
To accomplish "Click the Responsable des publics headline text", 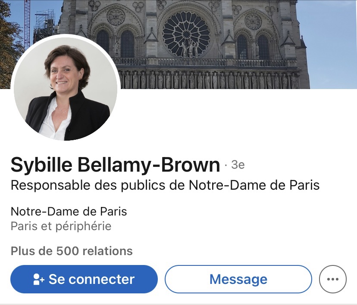I will tap(165, 185).
